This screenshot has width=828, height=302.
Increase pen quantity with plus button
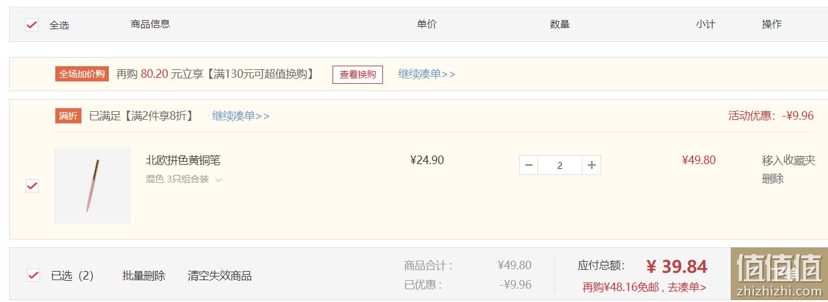(x=592, y=165)
